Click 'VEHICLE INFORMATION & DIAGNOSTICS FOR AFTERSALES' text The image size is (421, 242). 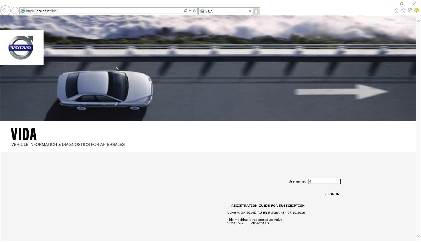pos(68,144)
